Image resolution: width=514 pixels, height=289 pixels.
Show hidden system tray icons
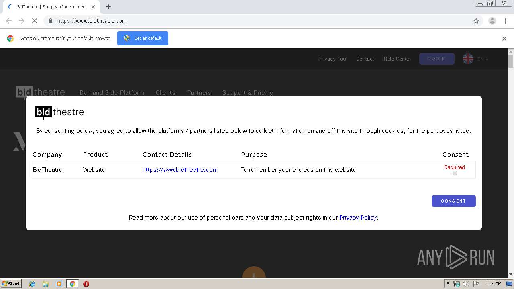tap(448, 284)
